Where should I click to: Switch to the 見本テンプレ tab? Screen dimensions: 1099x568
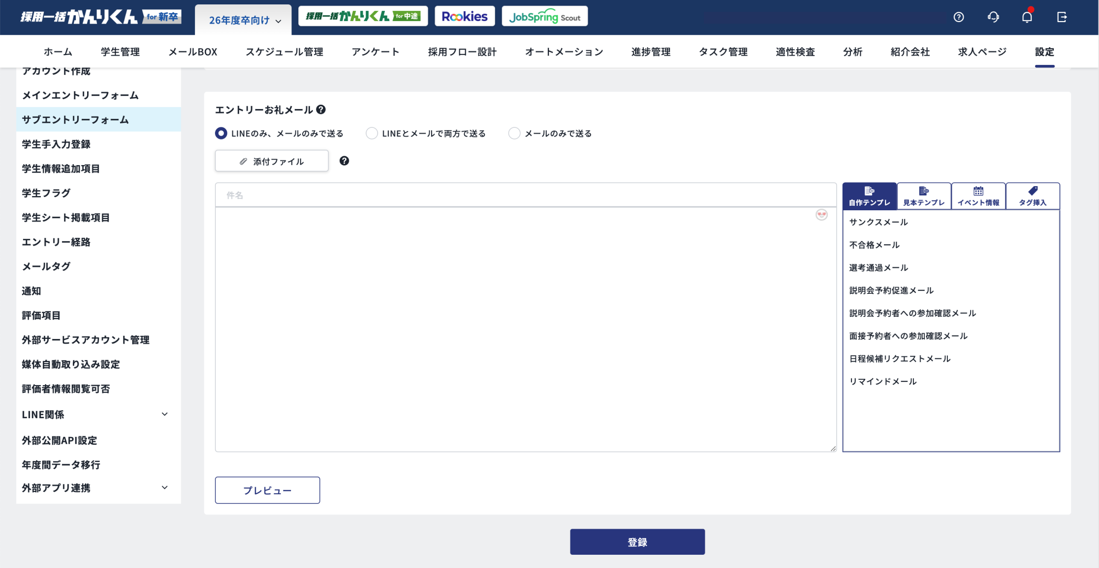point(924,196)
